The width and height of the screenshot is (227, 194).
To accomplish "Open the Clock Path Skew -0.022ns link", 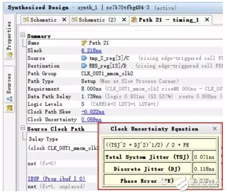I will click(x=93, y=112).
